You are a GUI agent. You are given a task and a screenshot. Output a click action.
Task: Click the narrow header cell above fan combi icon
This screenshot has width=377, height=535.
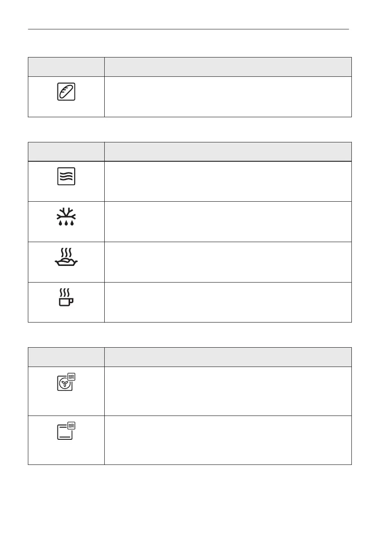click(66, 357)
